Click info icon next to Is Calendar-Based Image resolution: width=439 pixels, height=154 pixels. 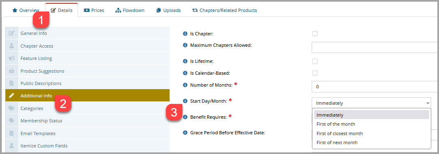(x=185, y=73)
